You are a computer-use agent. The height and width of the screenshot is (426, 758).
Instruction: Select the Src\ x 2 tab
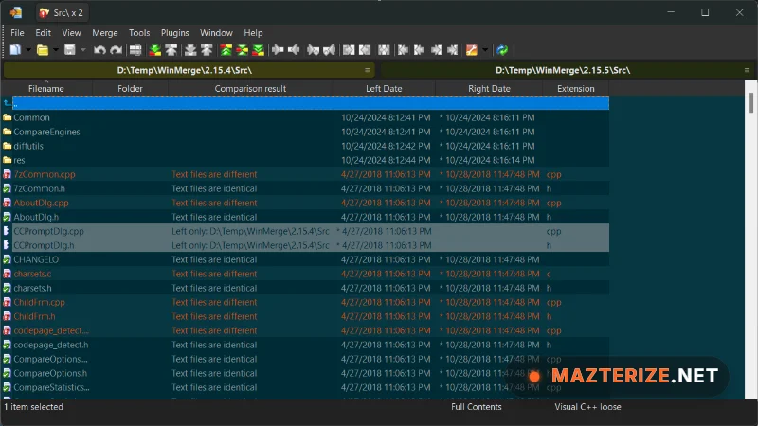point(62,13)
